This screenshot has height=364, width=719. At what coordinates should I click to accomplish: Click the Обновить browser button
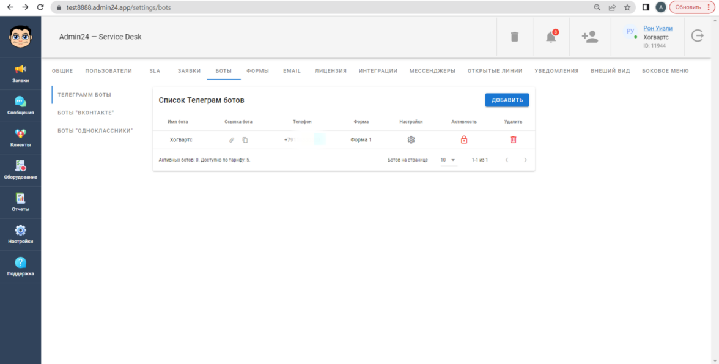[x=691, y=7]
